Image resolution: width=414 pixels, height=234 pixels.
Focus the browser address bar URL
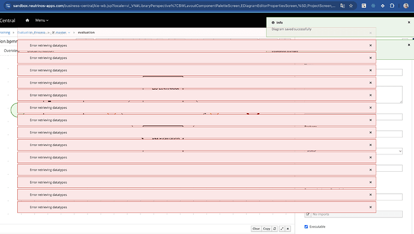[174, 6]
